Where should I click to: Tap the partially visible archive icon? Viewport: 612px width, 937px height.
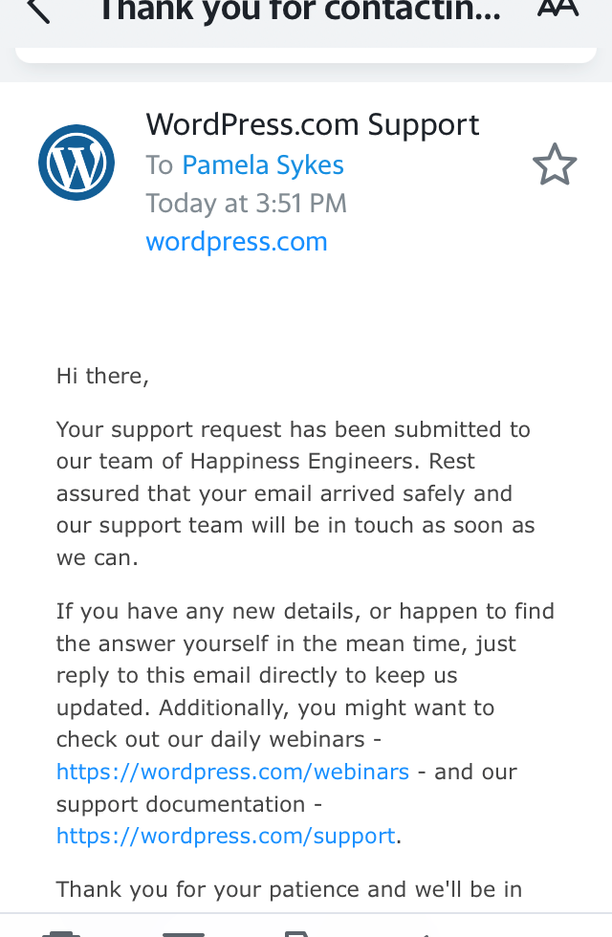point(183,932)
